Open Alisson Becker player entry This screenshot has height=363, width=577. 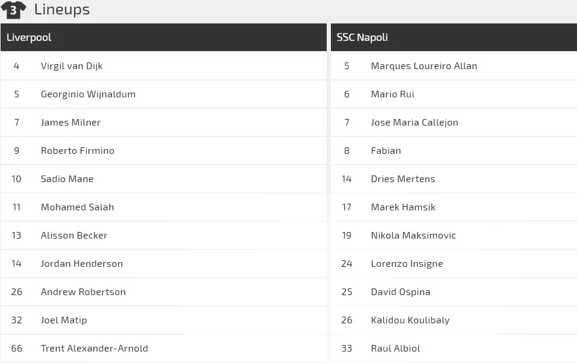[x=74, y=236]
